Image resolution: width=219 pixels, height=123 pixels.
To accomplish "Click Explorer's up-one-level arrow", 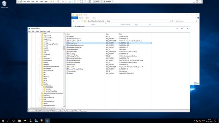I will point(82,21).
